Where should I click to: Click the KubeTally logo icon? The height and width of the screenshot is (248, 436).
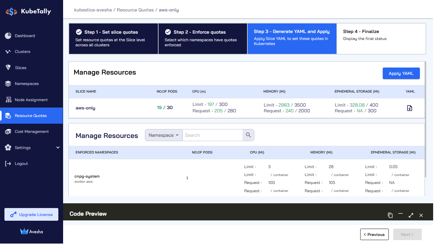[11, 12]
